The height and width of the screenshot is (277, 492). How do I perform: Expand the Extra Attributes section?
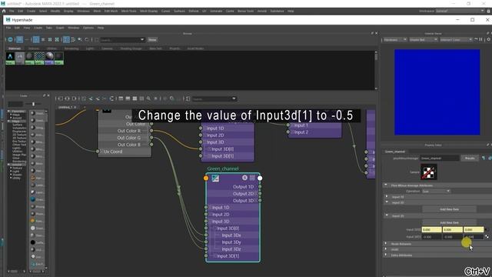[386, 255]
